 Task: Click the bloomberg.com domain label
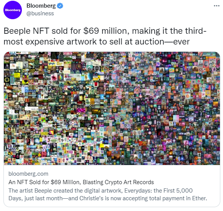point(28,174)
